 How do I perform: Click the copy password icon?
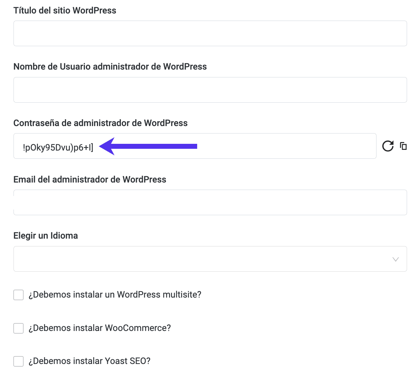[403, 146]
